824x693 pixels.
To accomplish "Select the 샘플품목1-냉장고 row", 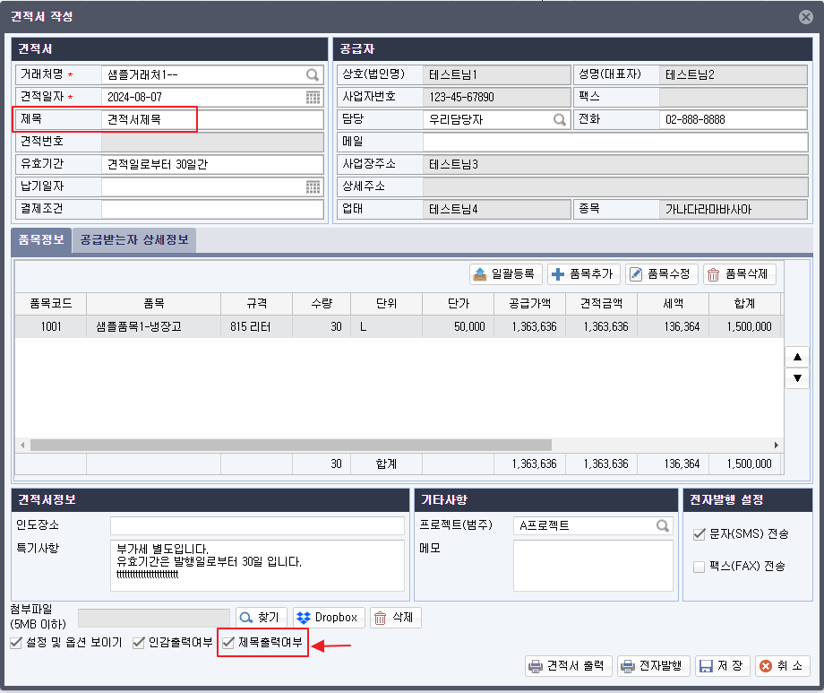I will click(x=399, y=326).
